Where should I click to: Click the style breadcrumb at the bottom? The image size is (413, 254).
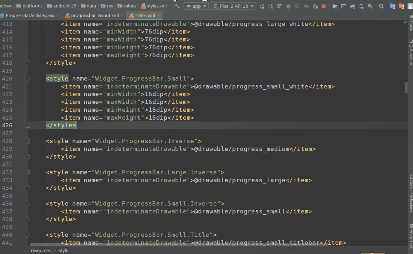click(63, 250)
